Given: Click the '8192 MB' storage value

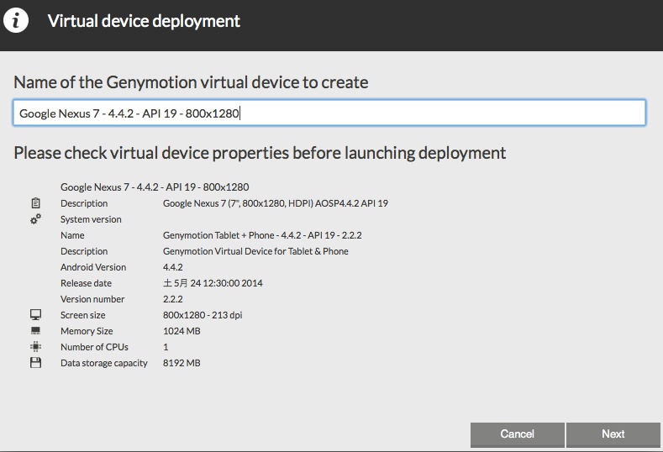Looking at the screenshot, I should pyautogui.click(x=182, y=363).
